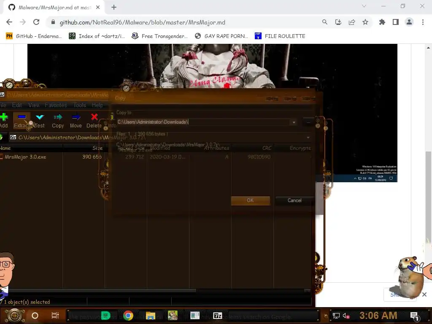Reload the GitHub page
The width and height of the screenshot is (432, 324).
(36, 22)
